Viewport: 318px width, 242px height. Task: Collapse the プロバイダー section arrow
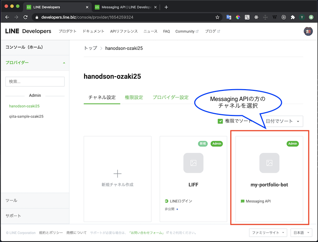(x=64, y=63)
